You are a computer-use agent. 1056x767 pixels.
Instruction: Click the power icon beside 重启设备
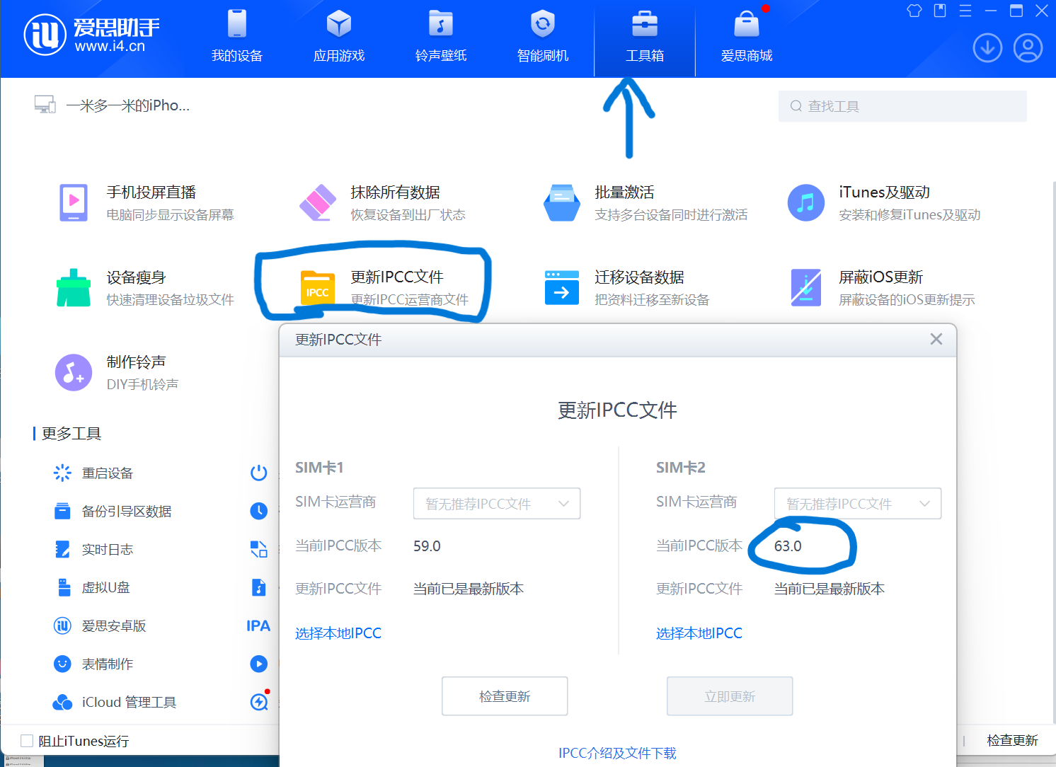click(x=259, y=473)
